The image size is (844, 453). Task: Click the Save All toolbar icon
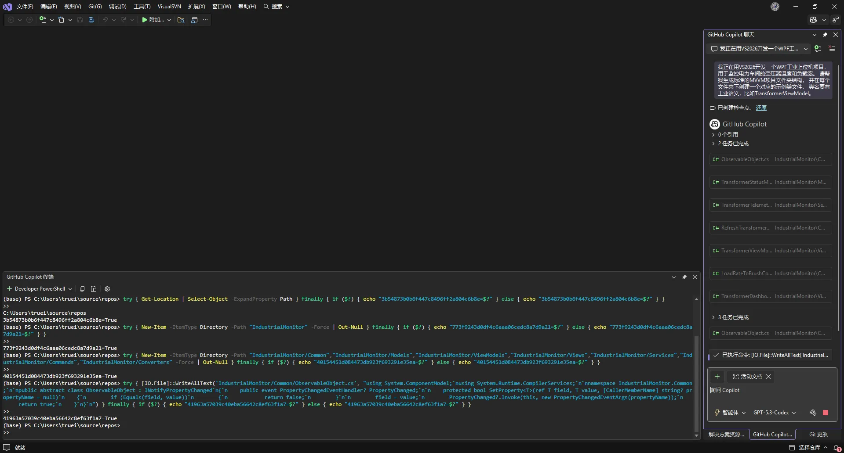pos(91,20)
